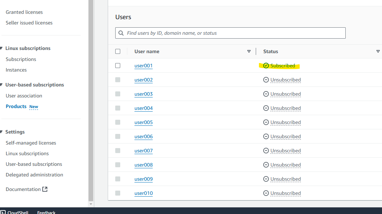Screen dimensions: 382x214
Task: Click the Unsubscribed icon for user003
Action: pyautogui.click(x=266, y=94)
